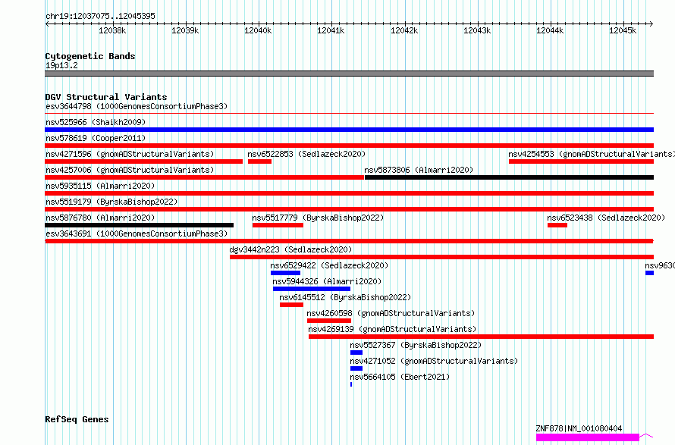Image resolution: width=675 pixels, height=445 pixels.
Task: Click nsv4260598 gnomAD red bar
Action: coord(329,321)
